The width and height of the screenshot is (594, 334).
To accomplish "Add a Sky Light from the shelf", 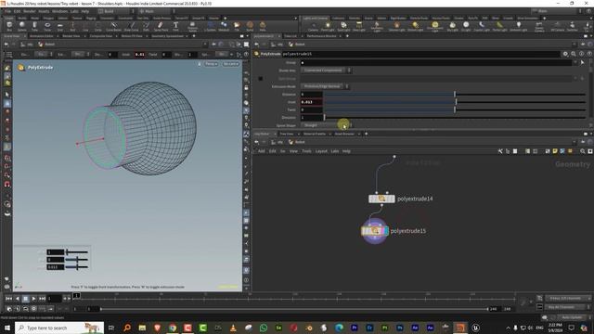I will 452,26.
